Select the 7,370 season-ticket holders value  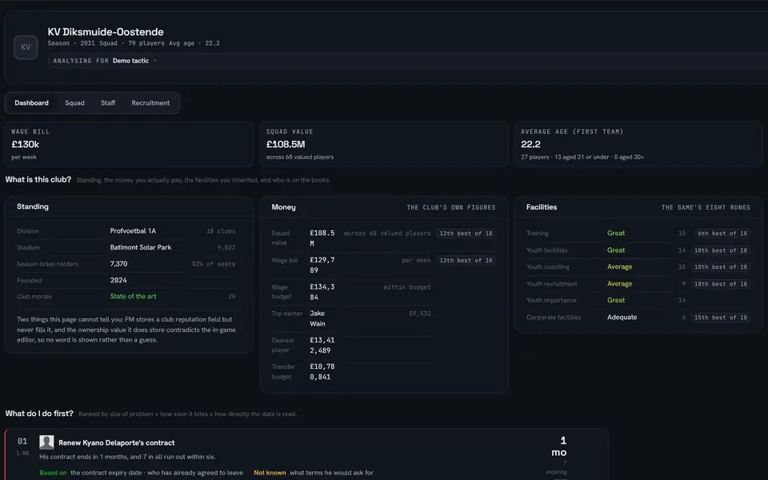[118, 263]
